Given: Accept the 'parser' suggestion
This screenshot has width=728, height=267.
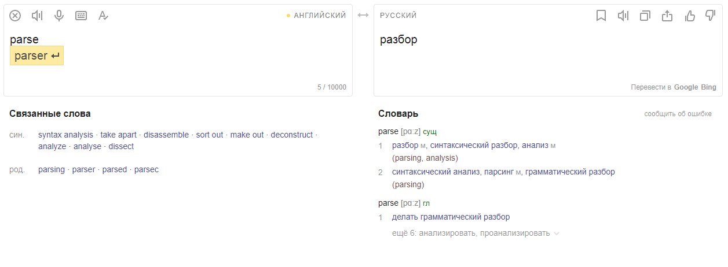Looking at the screenshot, I should [x=37, y=57].
